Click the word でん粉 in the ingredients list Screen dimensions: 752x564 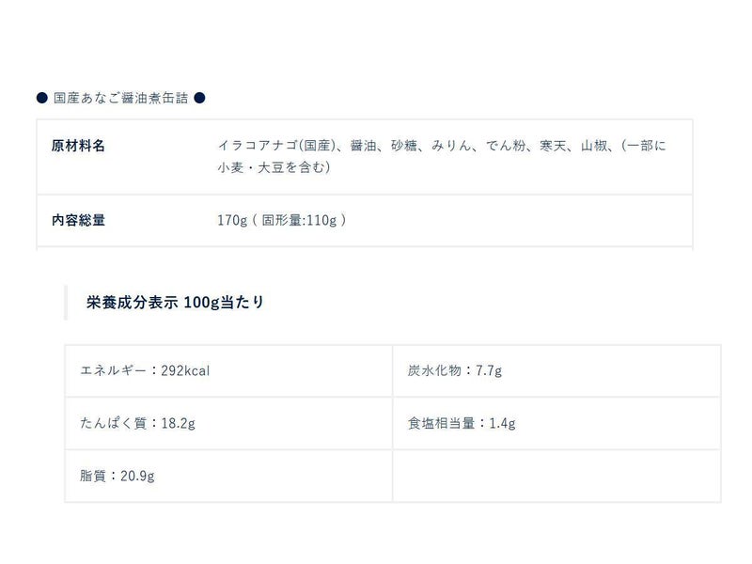point(508,146)
